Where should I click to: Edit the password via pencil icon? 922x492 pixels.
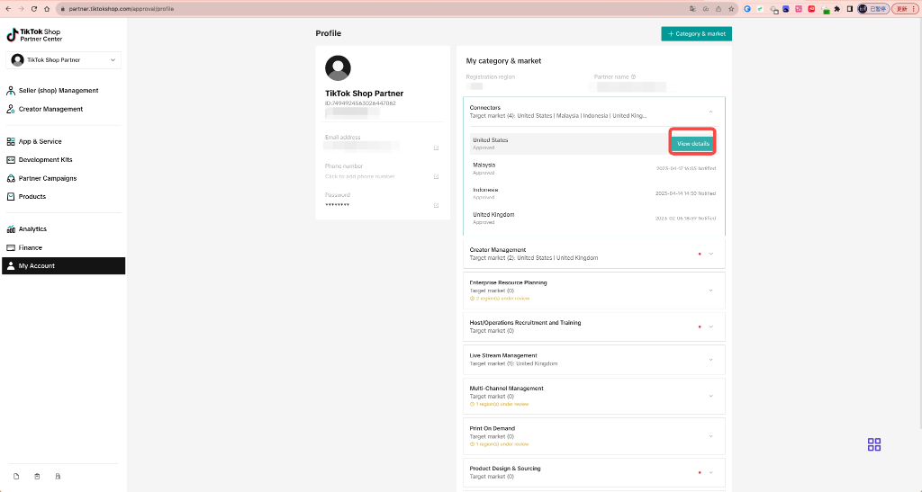click(x=437, y=205)
